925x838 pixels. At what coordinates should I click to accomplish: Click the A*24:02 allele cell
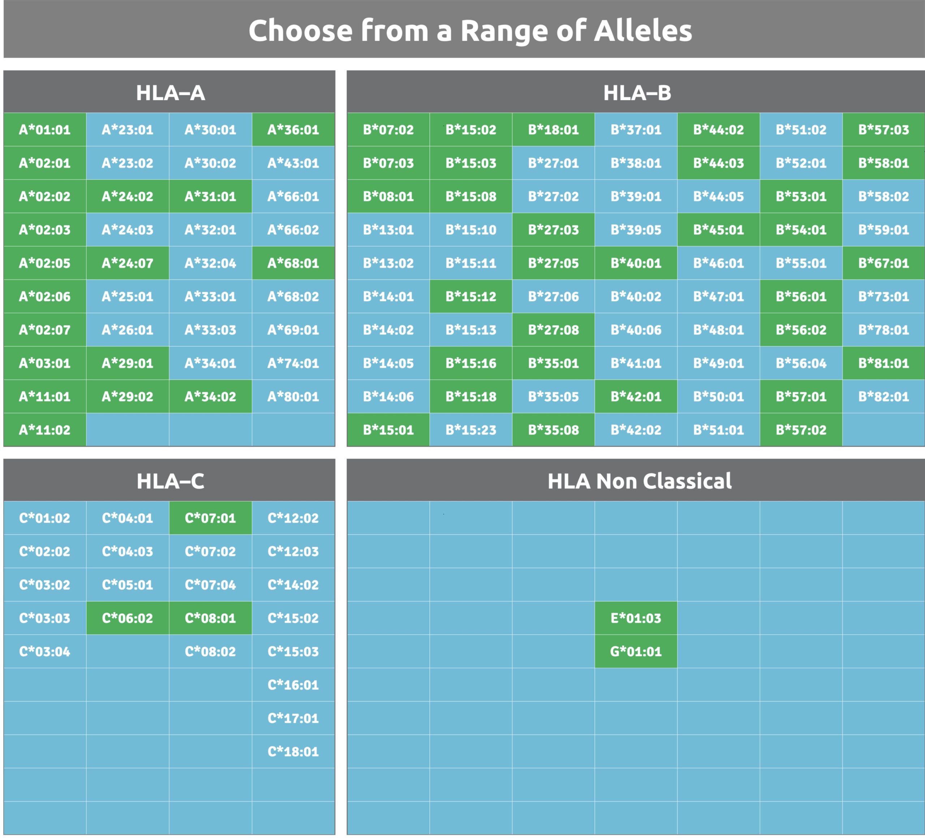point(128,196)
